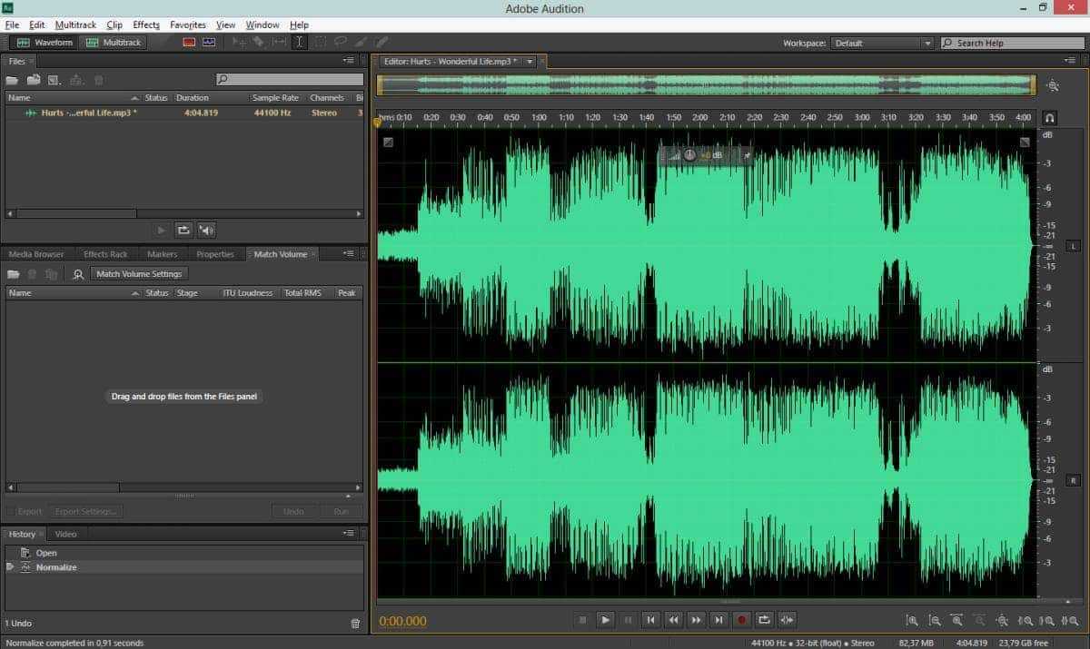Move playhead to next marker

click(718, 620)
